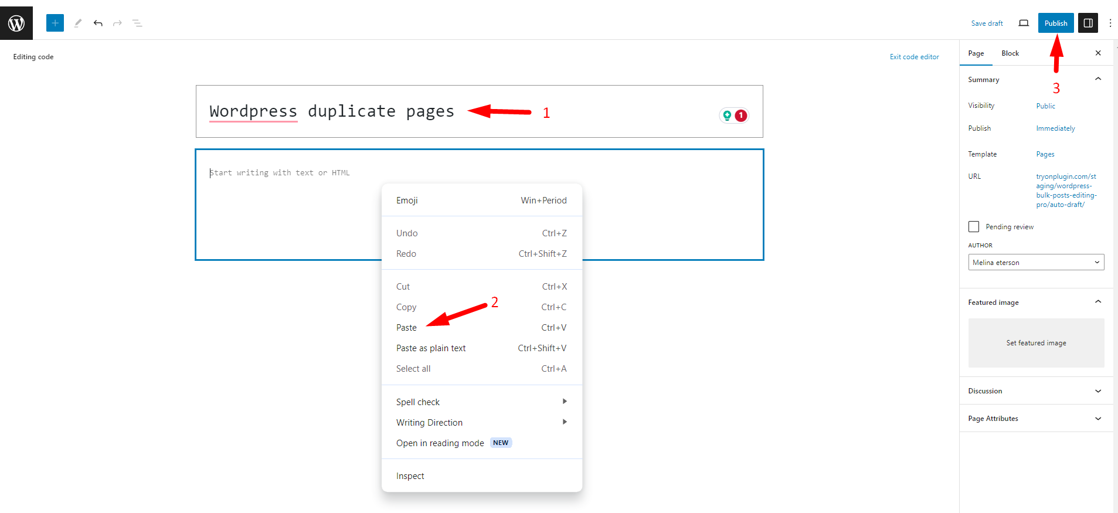
Task: Click the Undo arrow icon in toolbar
Action: pyautogui.click(x=98, y=23)
